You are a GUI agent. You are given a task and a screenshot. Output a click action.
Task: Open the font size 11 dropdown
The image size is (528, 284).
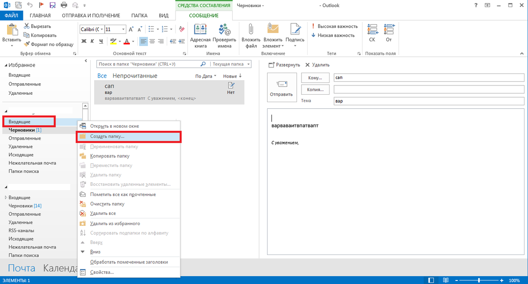point(123,29)
